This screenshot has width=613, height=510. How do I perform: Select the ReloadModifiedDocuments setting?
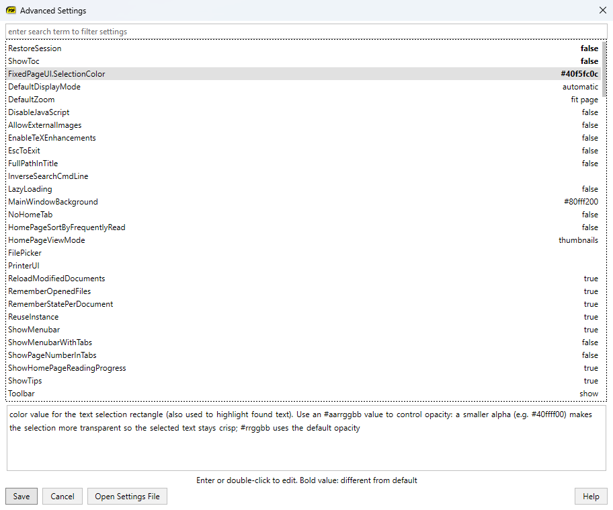coord(303,279)
